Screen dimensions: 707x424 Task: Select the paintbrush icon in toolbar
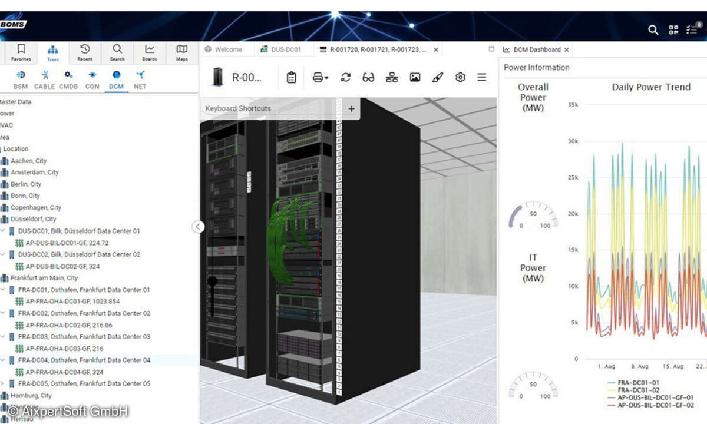coord(437,77)
